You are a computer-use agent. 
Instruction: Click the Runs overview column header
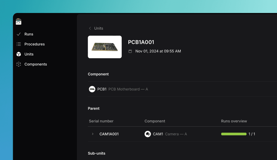pyautogui.click(x=234, y=121)
